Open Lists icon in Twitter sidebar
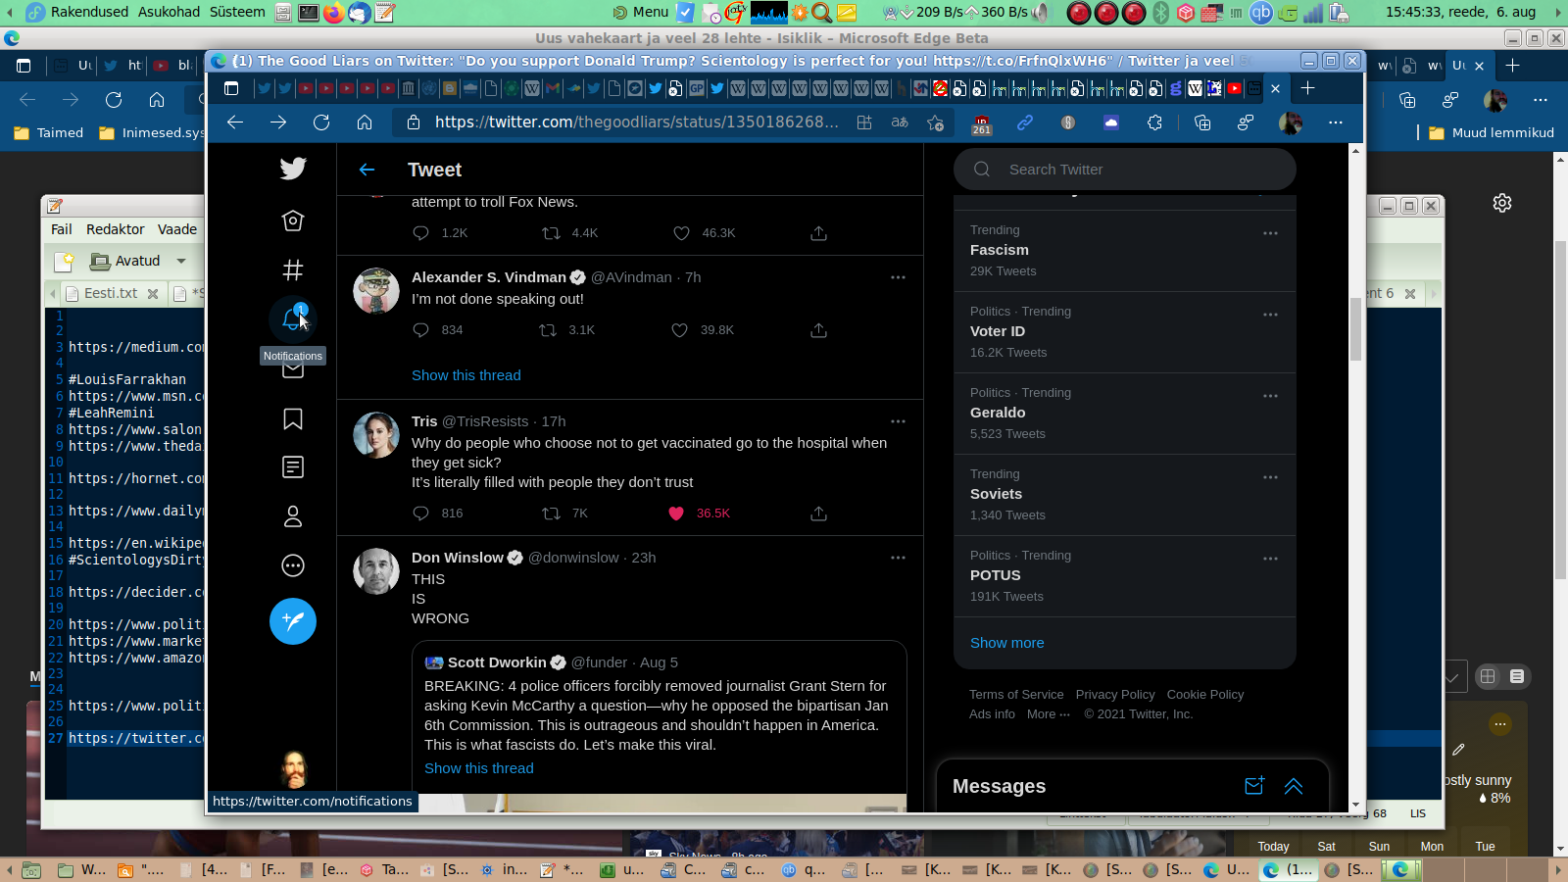The height and width of the screenshot is (882, 1568). click(x=293, y=467)
